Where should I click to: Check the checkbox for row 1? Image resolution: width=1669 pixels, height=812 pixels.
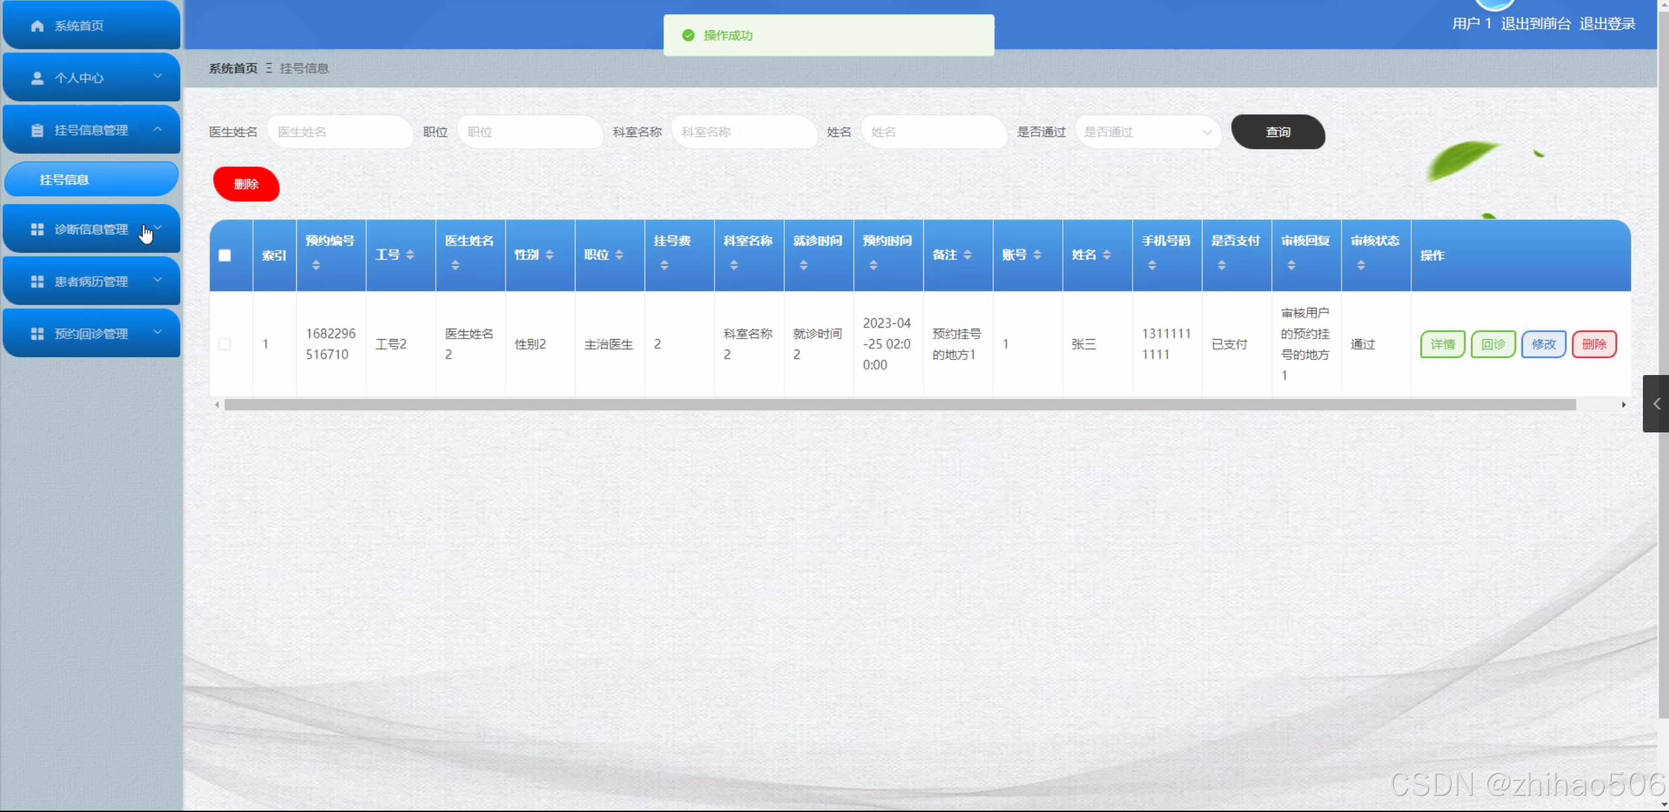[224, 344]
